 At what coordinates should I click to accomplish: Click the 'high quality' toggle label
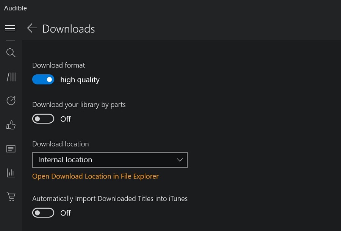pos(80,80)
